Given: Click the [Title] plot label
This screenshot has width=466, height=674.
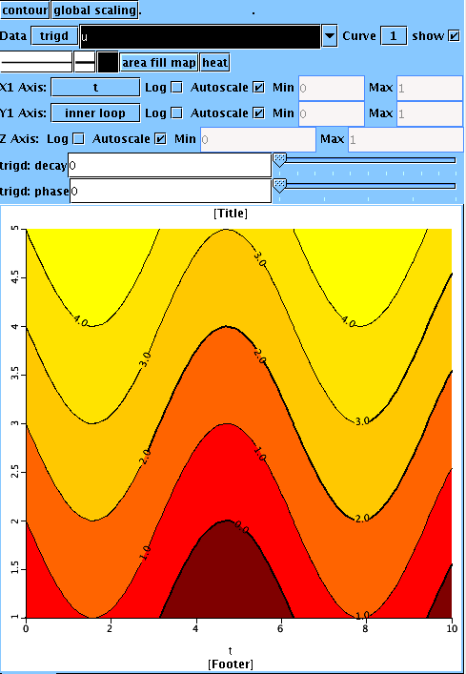Looking at the screenshot, I should coord(231,214).
